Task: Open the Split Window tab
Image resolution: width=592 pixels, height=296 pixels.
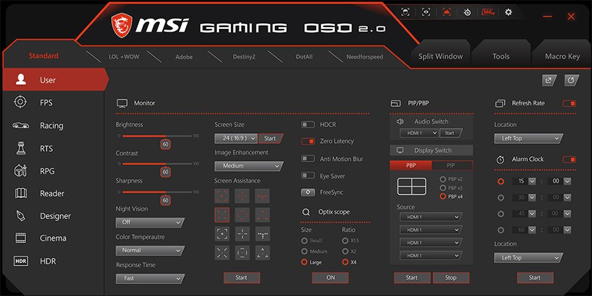Action: click(440, 57)
